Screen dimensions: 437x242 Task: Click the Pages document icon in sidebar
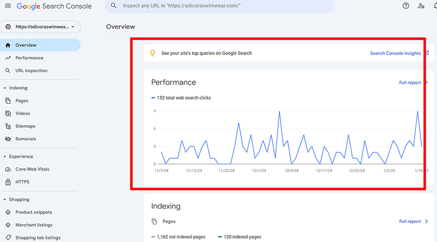point(8,101)
